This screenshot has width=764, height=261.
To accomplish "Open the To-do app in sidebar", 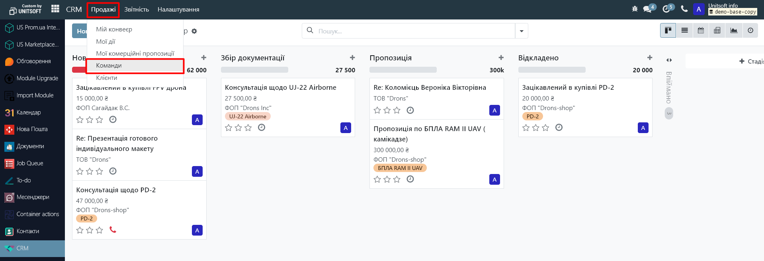I will [x=32, y=180].
